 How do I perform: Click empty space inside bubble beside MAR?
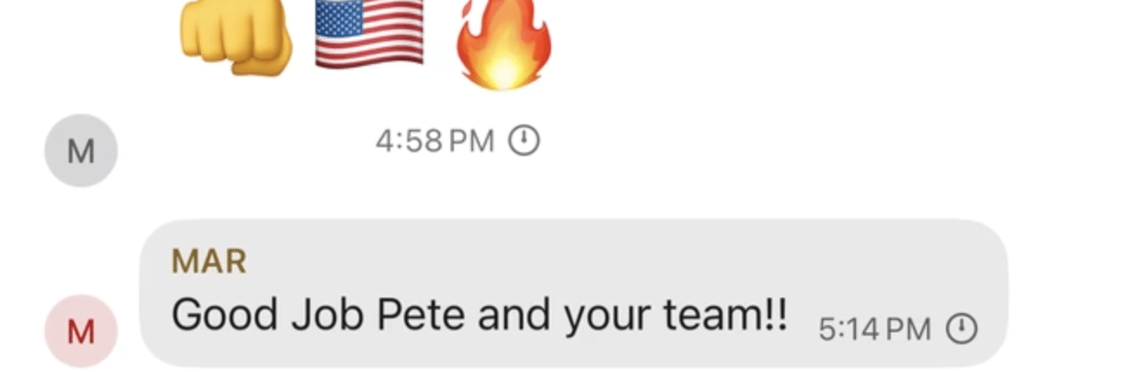coord(606,262)
